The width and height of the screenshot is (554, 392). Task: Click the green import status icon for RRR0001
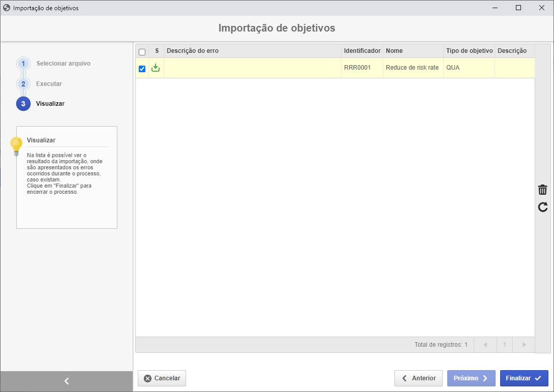[156, 68]
